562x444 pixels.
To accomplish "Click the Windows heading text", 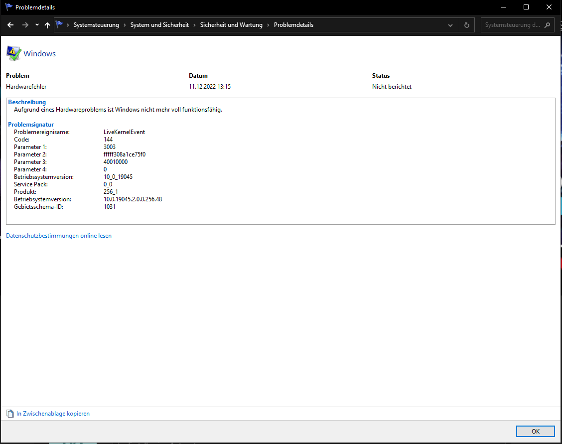I will tap(39, 54).
